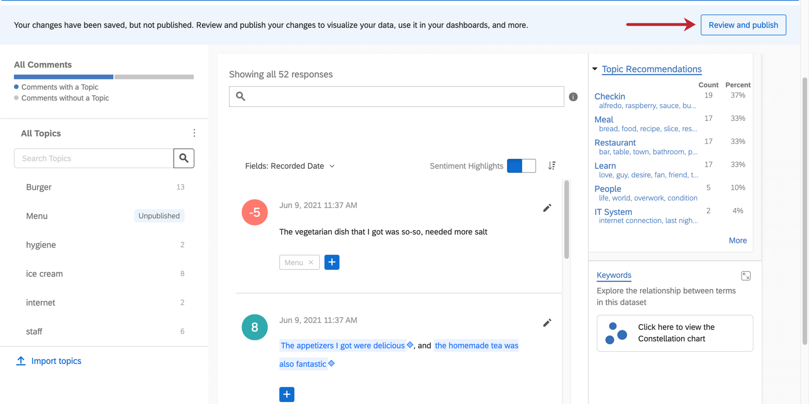809x404 pixels.
Task: Click 'Showing all 52 responses' text
Action: tap(281, 74)
